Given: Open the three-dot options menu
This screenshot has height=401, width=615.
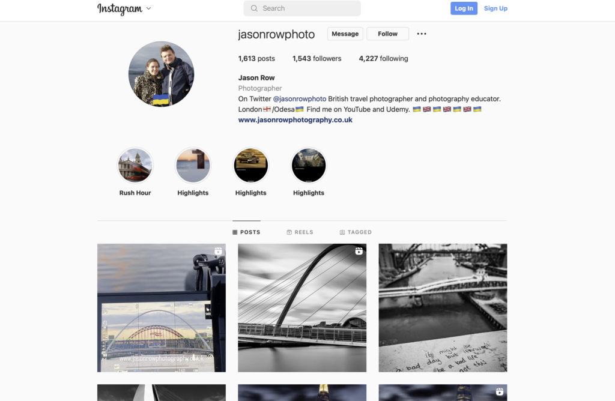Looking at the screenshot, I should click(422, 34).
